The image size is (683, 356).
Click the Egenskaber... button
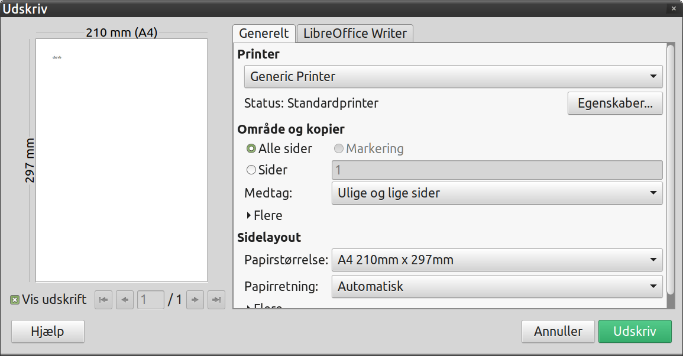[x=615, y=103]
